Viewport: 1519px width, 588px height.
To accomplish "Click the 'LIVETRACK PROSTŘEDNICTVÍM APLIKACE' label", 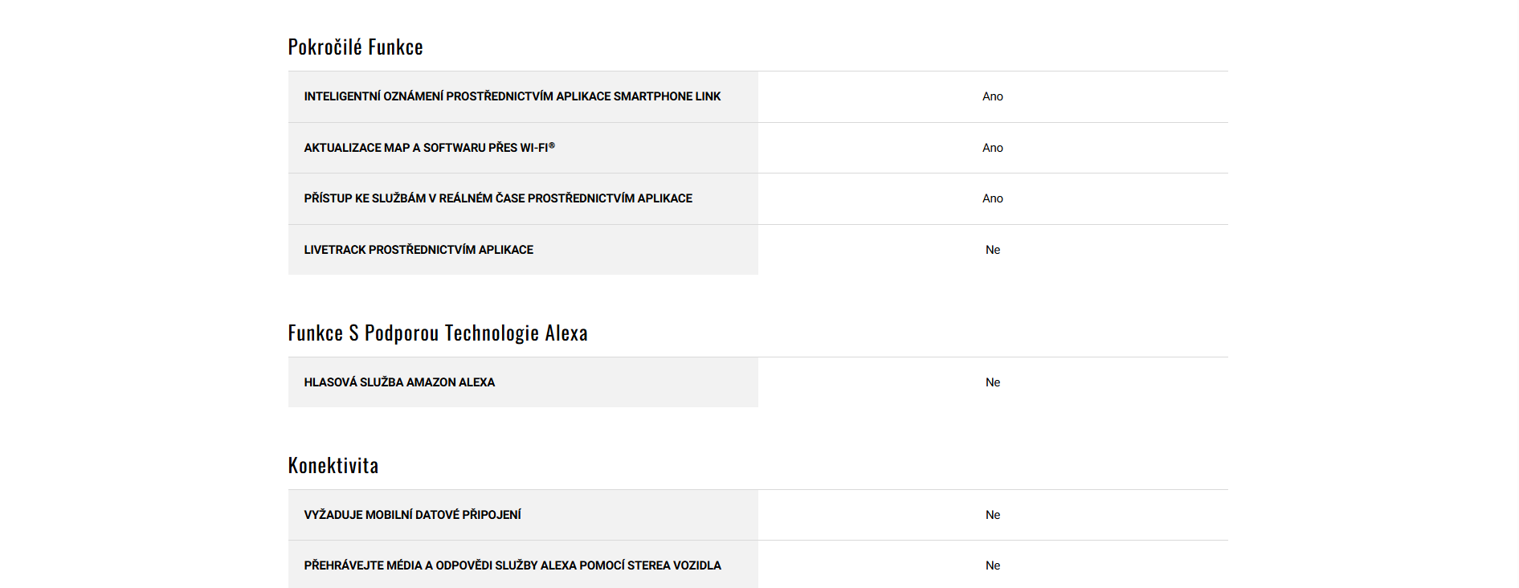I will (419, 250).
